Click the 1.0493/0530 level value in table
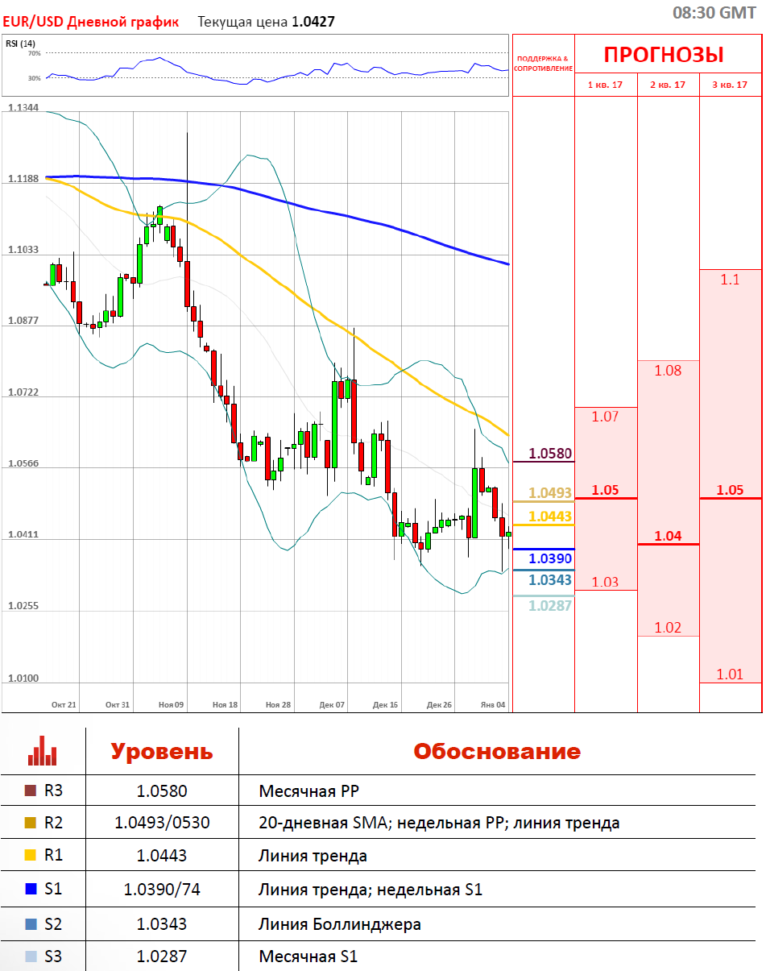This screenshot has width=766, height=971. point(161,824)
